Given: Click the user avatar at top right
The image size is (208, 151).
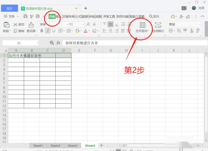Looking at the screenshot, I should point(194,8).
